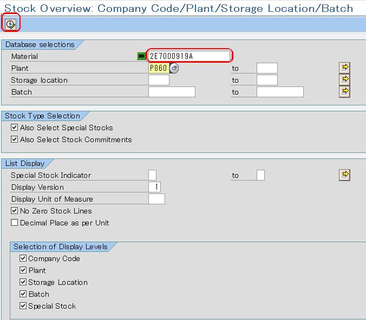This screenshot has height=320, width=366.
Task: Click Storage location 'to' field
Action: point(267,80)
